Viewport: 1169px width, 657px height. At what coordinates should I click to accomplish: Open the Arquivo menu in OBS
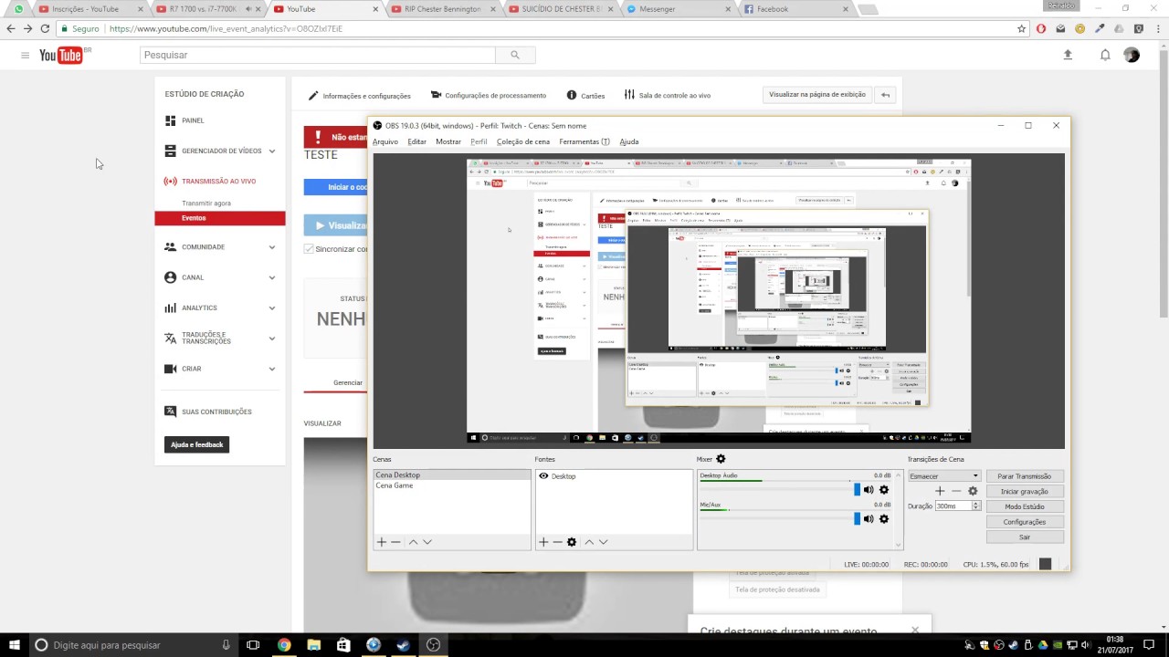385,141
